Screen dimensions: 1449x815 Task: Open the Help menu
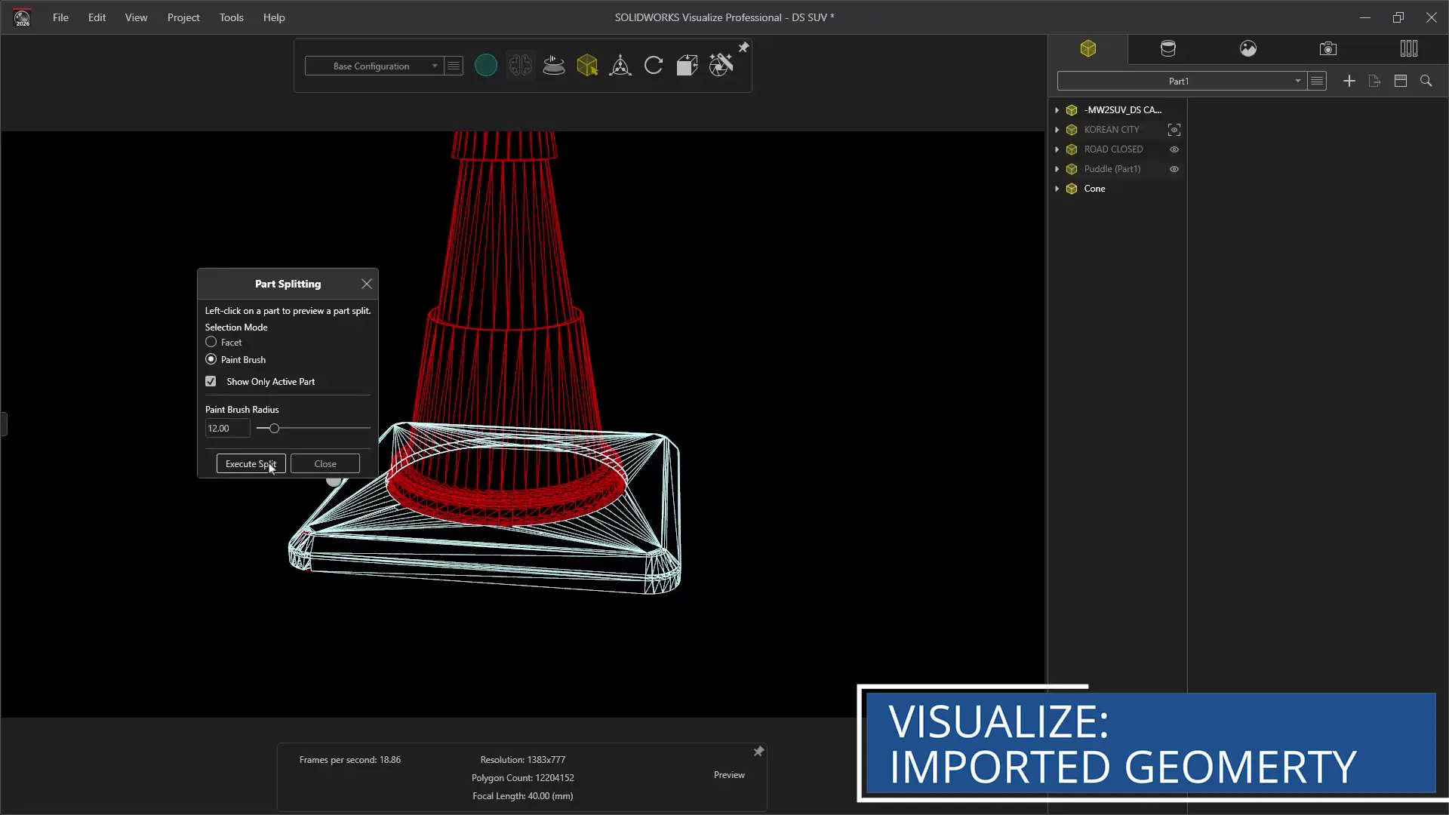point(274,17)
